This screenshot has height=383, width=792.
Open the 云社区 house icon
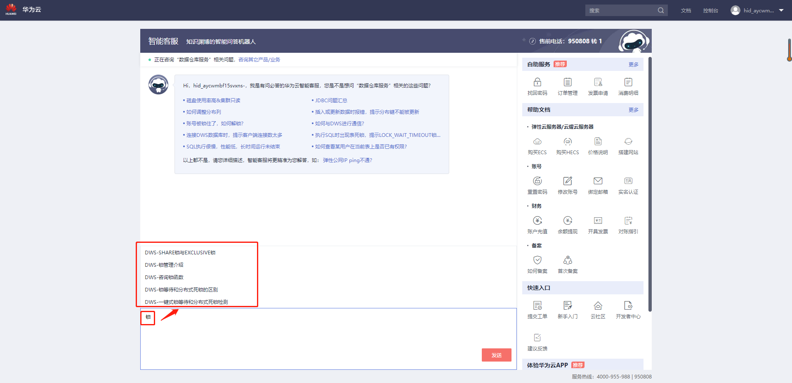coord(598,305)
